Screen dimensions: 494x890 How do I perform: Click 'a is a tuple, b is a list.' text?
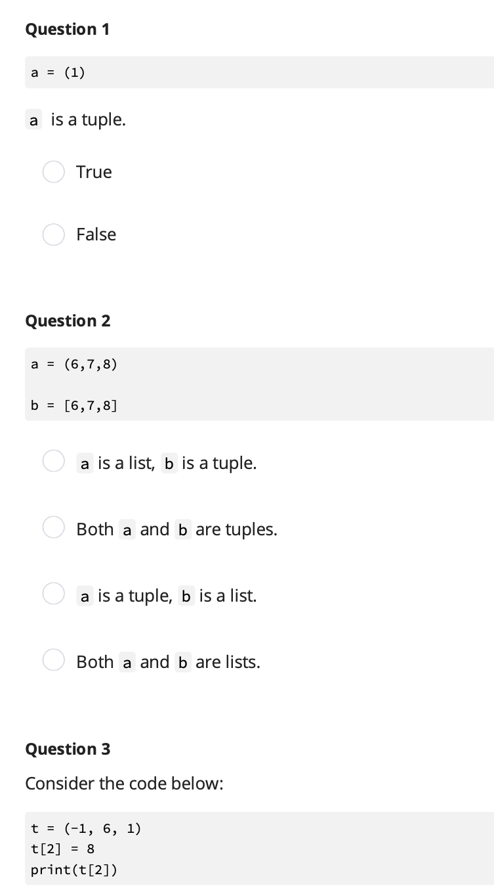pos(167,596)
